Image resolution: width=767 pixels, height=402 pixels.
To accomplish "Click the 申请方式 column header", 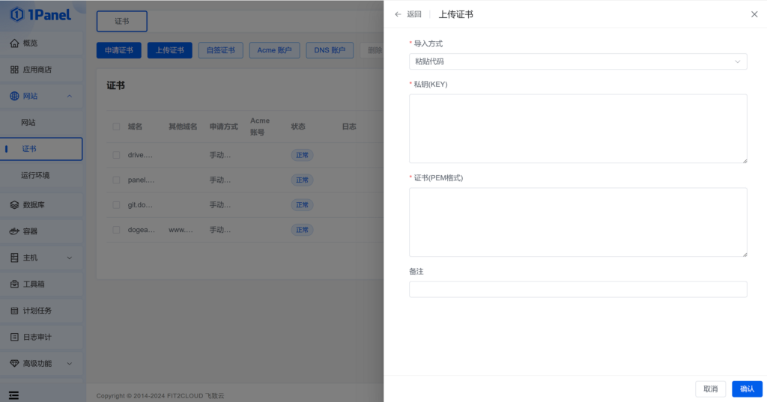I will click(223, 127).
